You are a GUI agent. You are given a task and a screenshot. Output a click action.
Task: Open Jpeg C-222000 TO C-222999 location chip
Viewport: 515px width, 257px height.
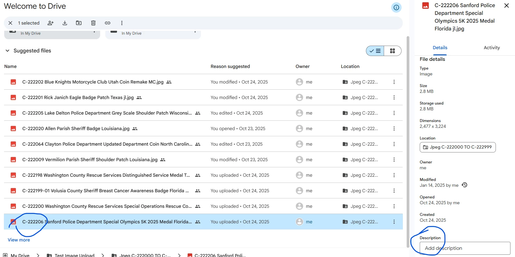[x=458, y=147]
